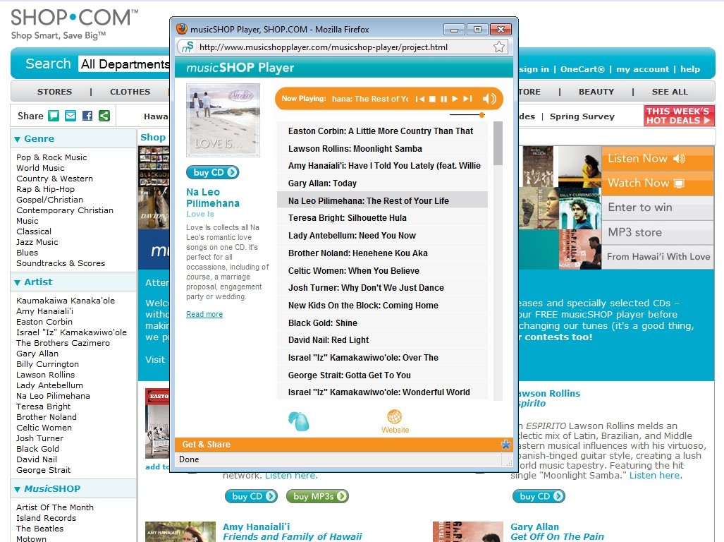This screenshot has width=724, height=542.
Task: Click This Week's Hot Deals banner
Action: tap(679, 116)
